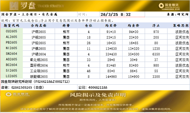Click the 咨询: 02861303163 phone cell
190x113 pixels.
coord(39,87)
